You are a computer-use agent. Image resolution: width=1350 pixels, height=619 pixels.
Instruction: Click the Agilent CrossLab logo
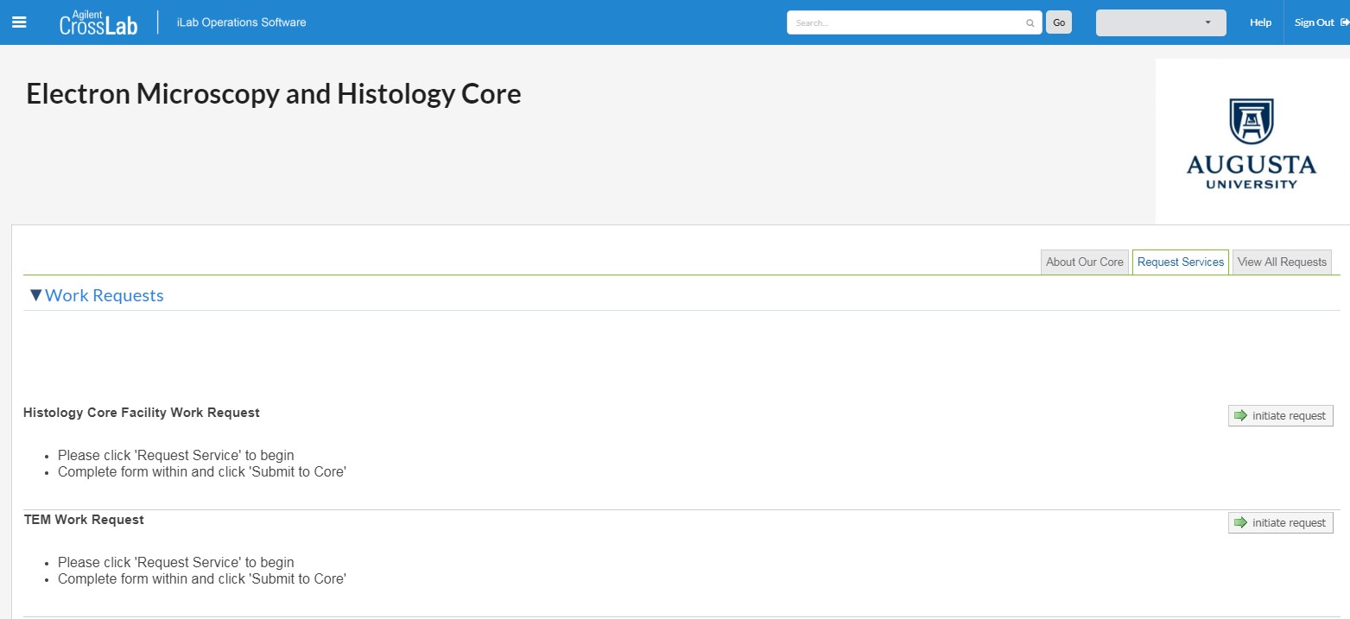pos(98,22)
